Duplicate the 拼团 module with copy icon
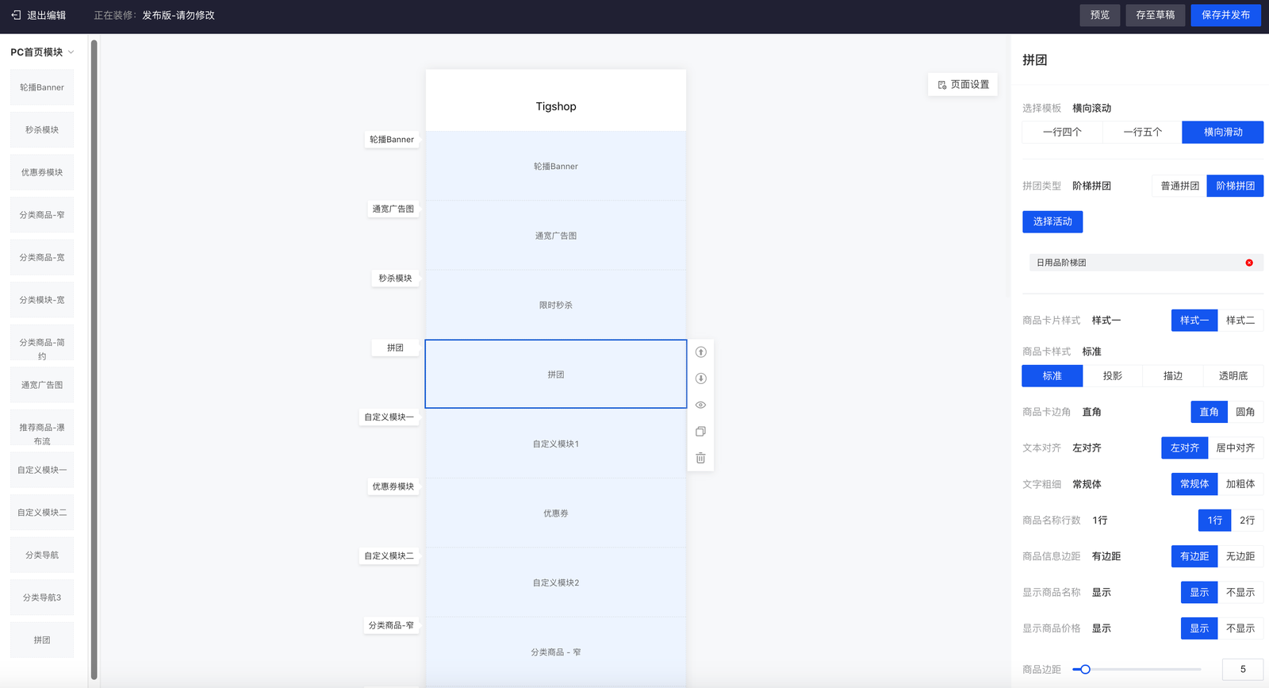 (x=700, y=432)
